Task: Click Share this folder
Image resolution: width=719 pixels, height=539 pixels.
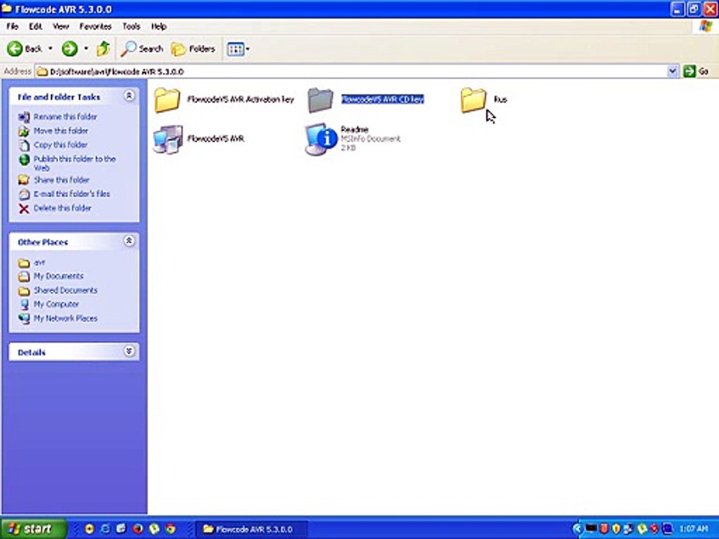Action: [61, 180]
